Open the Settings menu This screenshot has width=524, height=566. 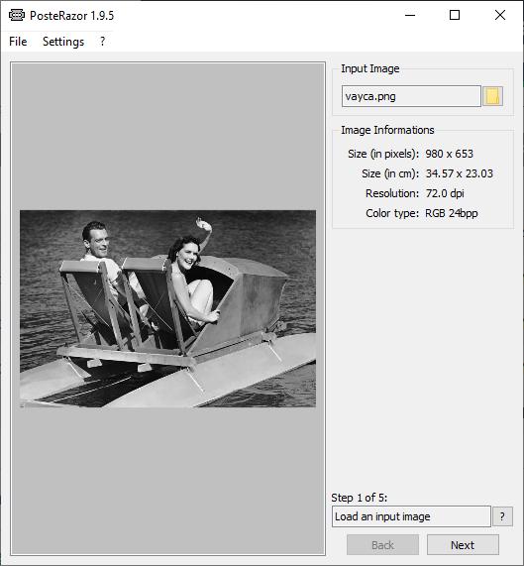tap(63, 42)
